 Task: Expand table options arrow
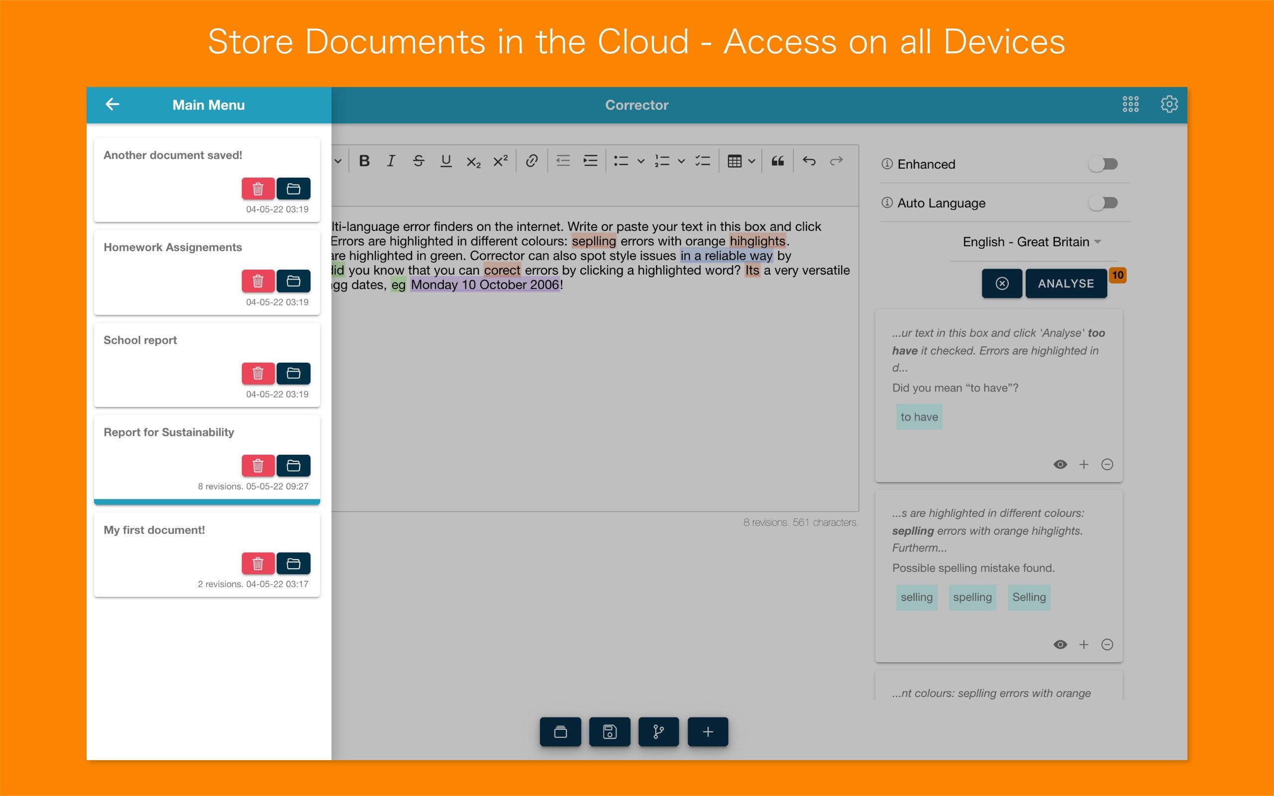[x=752, y=161]
